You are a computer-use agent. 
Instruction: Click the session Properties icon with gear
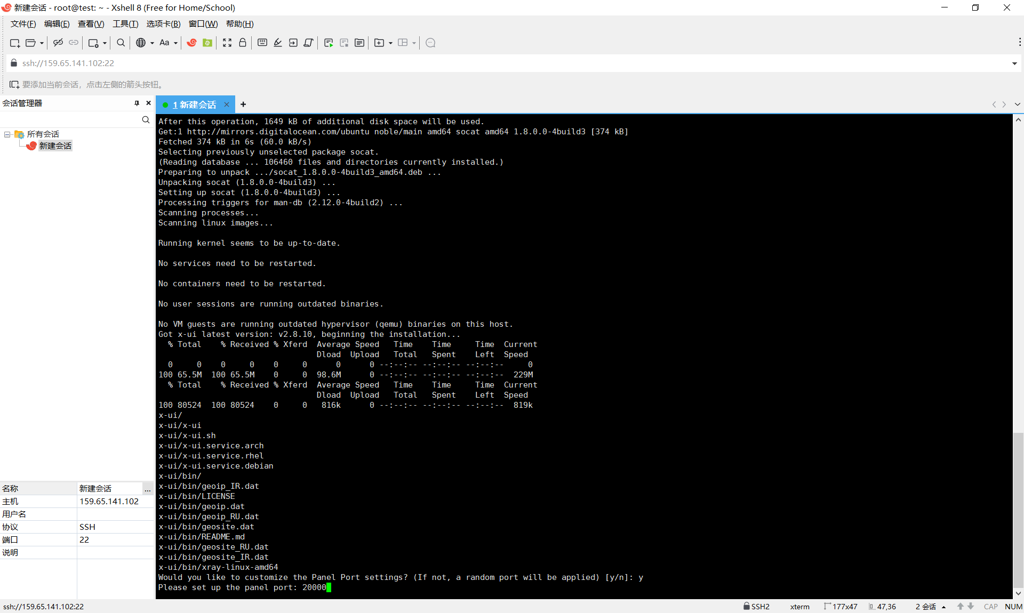[93, 43]
